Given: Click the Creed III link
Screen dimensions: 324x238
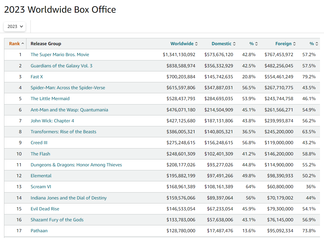Looking at the screenshot, I should click(x=39, y=143).
